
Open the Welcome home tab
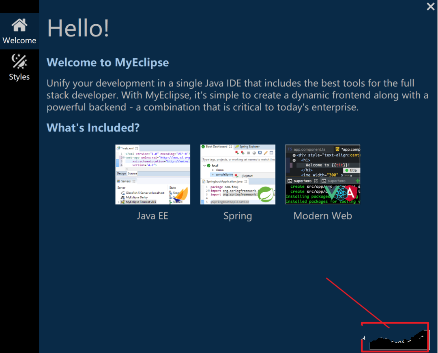click(19, 31)
